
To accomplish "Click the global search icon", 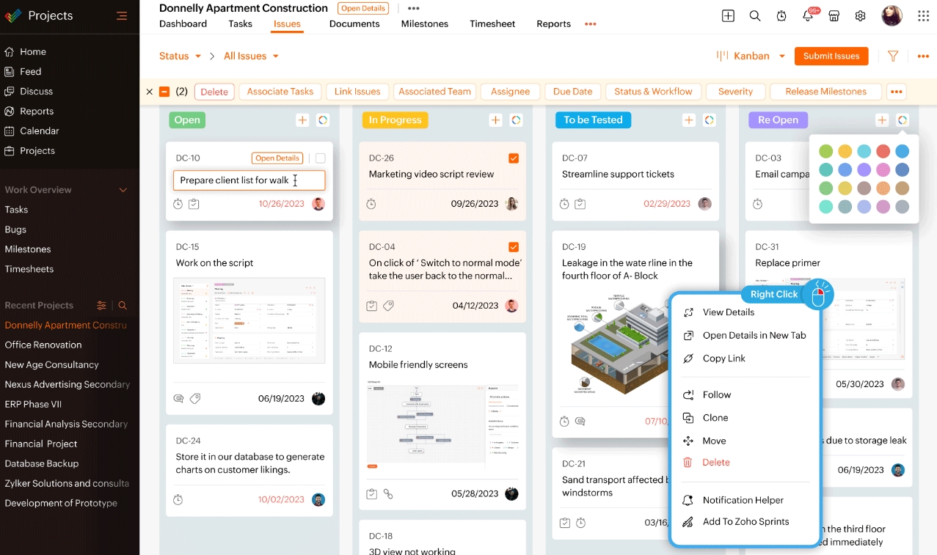I will tap(754, 15).
